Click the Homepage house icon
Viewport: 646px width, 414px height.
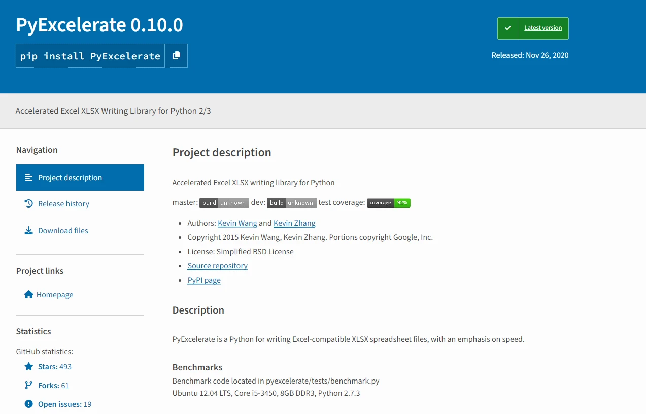point(29,295)
